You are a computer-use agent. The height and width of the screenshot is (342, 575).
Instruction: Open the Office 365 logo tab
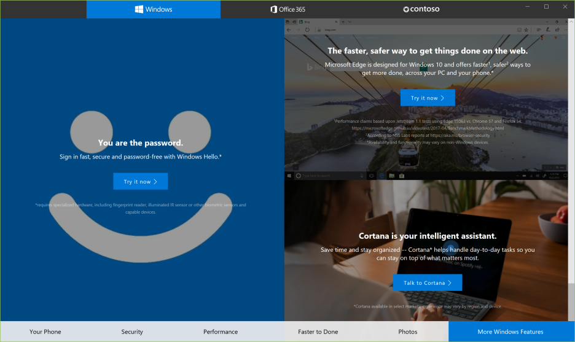[x=287, y=9]
